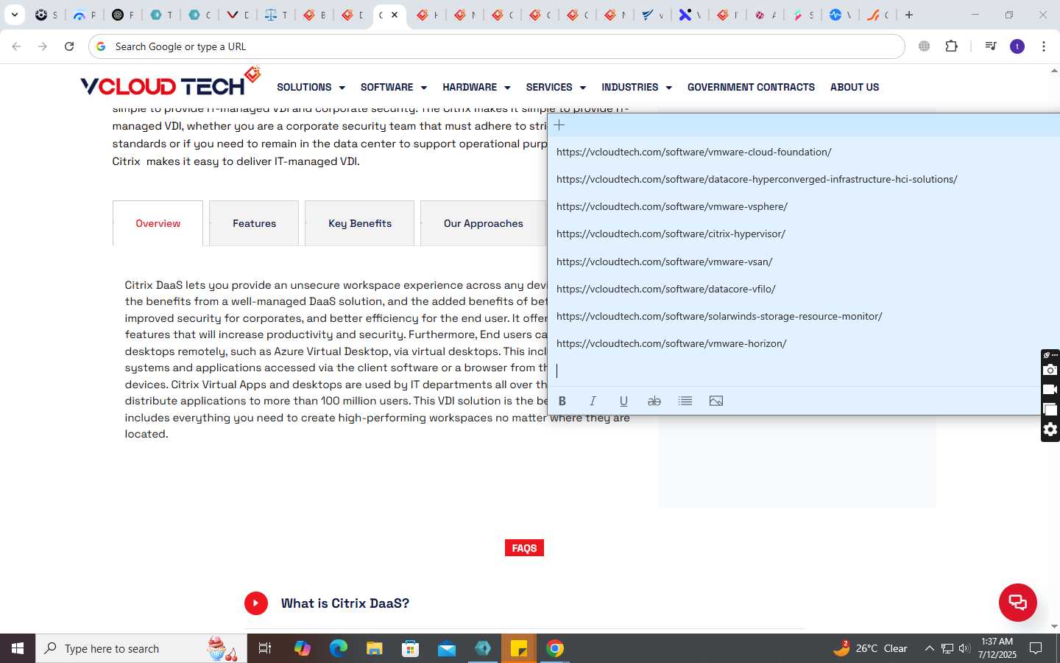Click the red FAQS label

[x=524, y=548]
